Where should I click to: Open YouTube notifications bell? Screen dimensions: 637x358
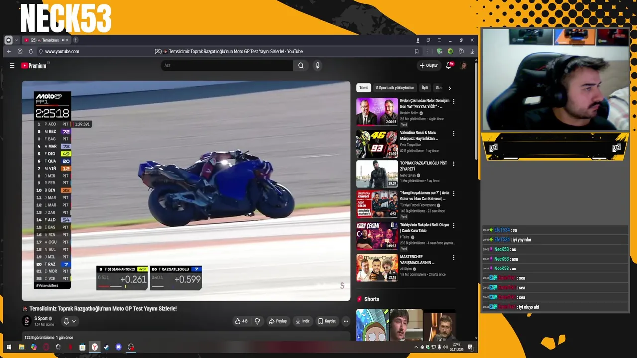click(x=449, y=65)
